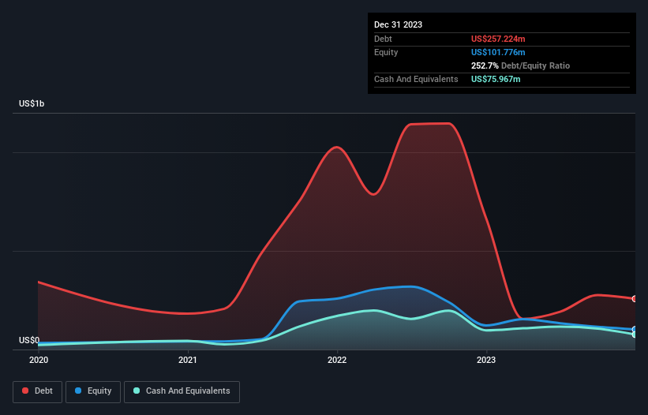Click the US$257.224m debt value
648x415 pixels.
(x=498, y=39)
